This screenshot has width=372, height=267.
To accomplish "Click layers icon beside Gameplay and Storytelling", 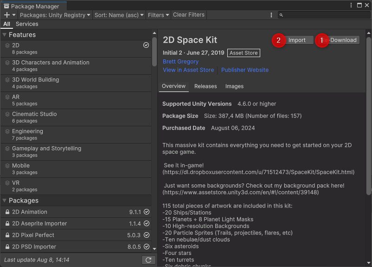I will click(x=7, y=149).
